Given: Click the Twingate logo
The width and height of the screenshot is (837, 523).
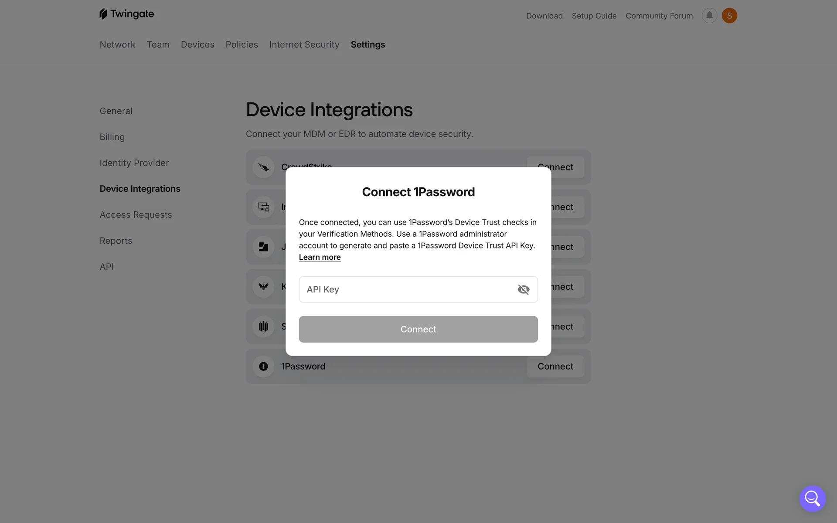Looking at the screenshot, I should (126, 14).
